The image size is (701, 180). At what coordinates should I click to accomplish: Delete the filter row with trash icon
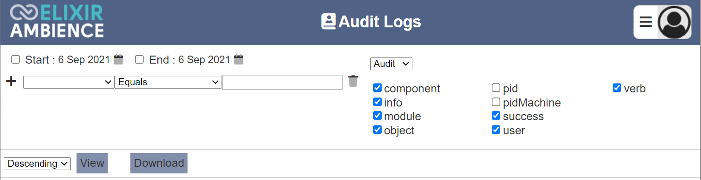pos(353,81)
